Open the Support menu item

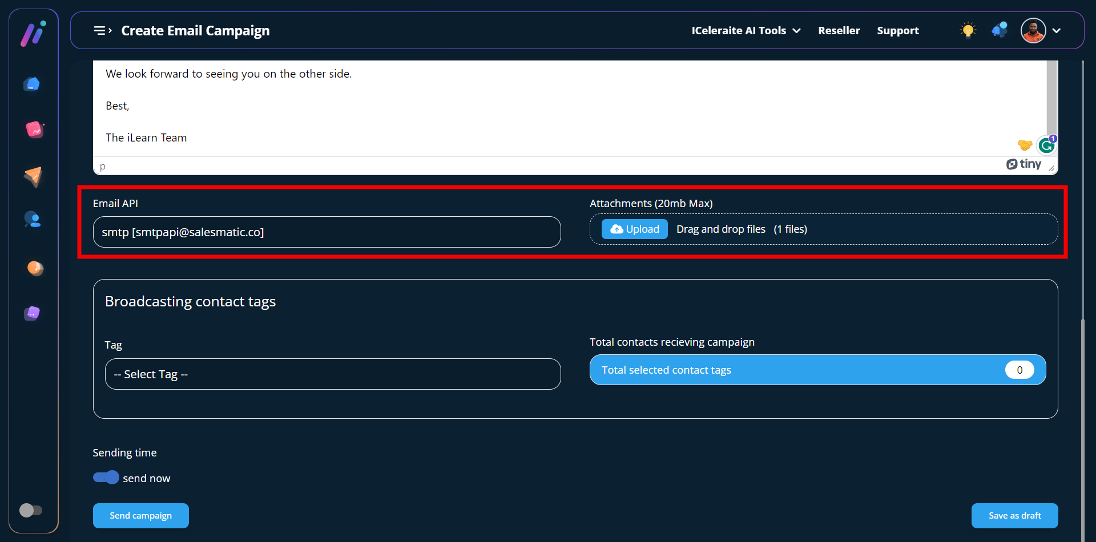(x=897, y=31)
